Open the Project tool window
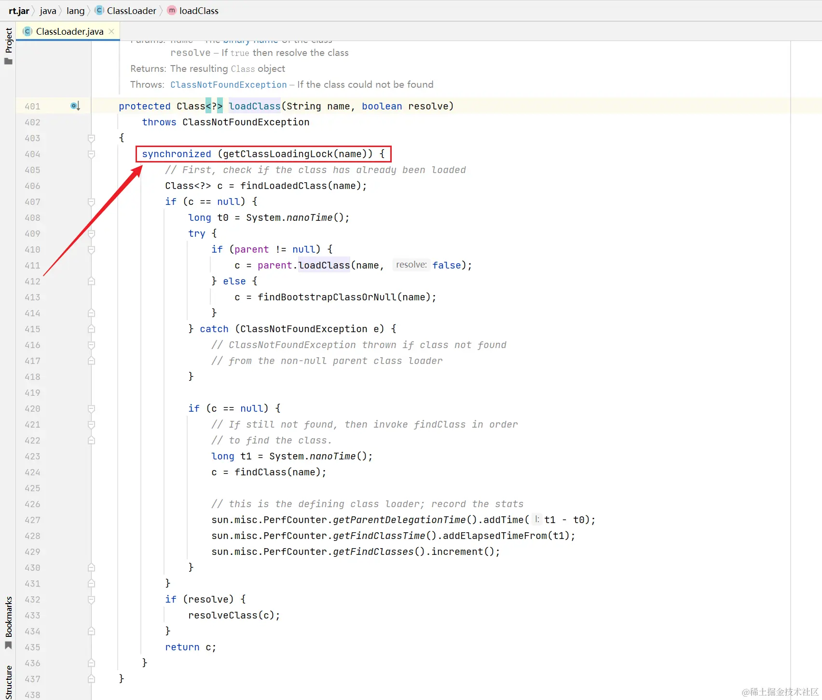 tap(8, 40)
